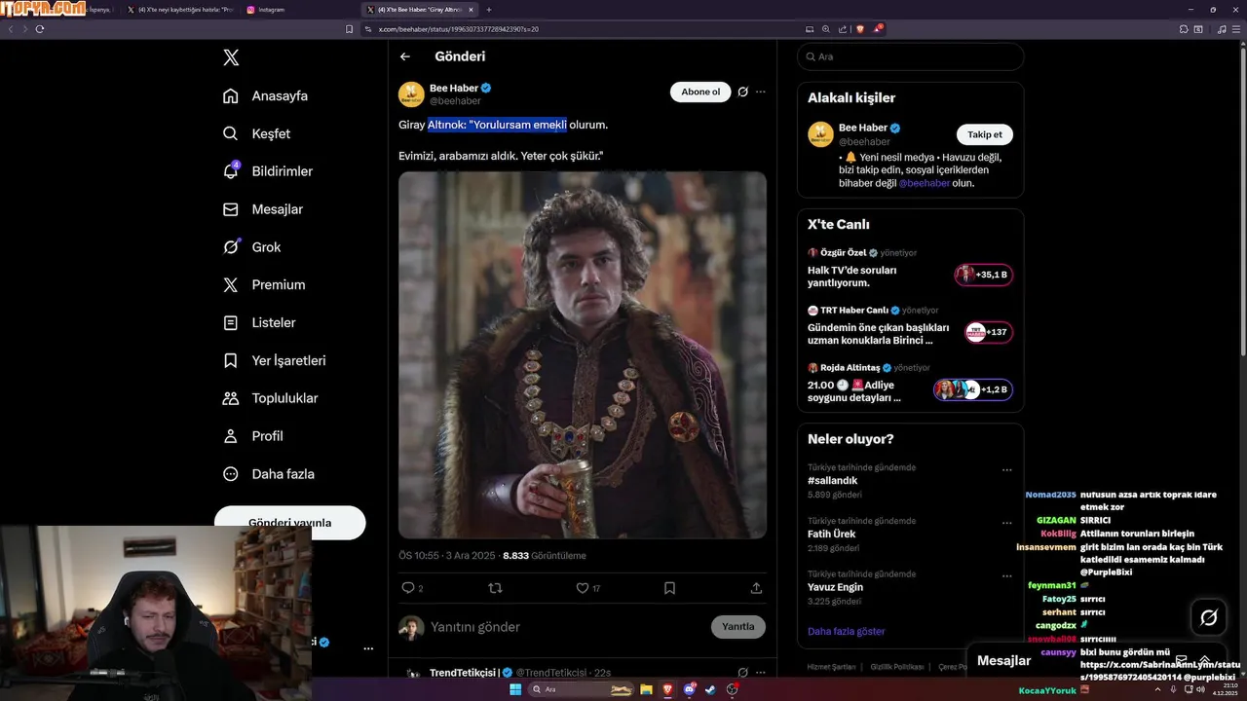Screen dimensions: 1247x701
Task: Click the reply icon under post
Action: tap(408, 588)
